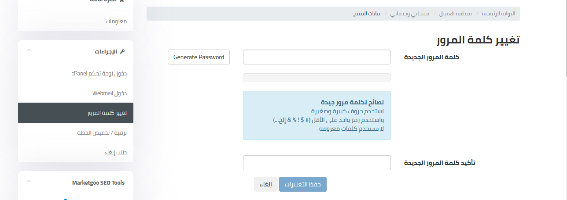Open منطقة العميل breadcrumb link
567x200 pixels.
pos(455,14)
